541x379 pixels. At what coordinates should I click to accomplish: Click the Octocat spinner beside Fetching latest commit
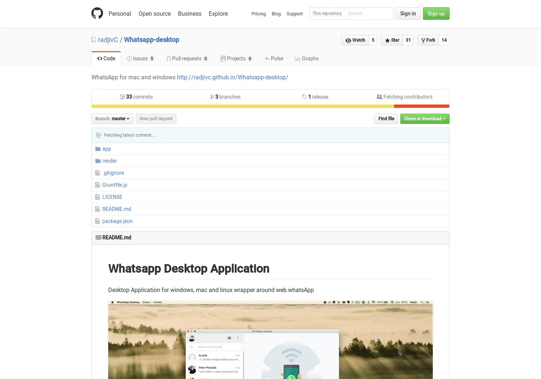tap(99, 135)
